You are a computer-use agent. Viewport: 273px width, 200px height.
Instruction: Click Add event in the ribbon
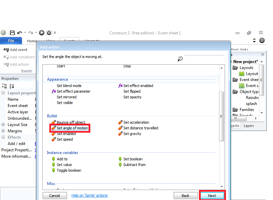coord(15,50)
